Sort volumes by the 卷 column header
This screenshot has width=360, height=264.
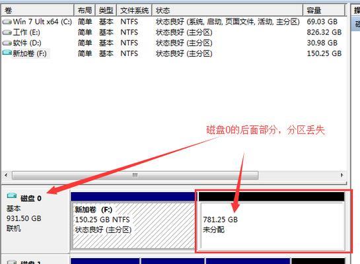pos(38,11)
